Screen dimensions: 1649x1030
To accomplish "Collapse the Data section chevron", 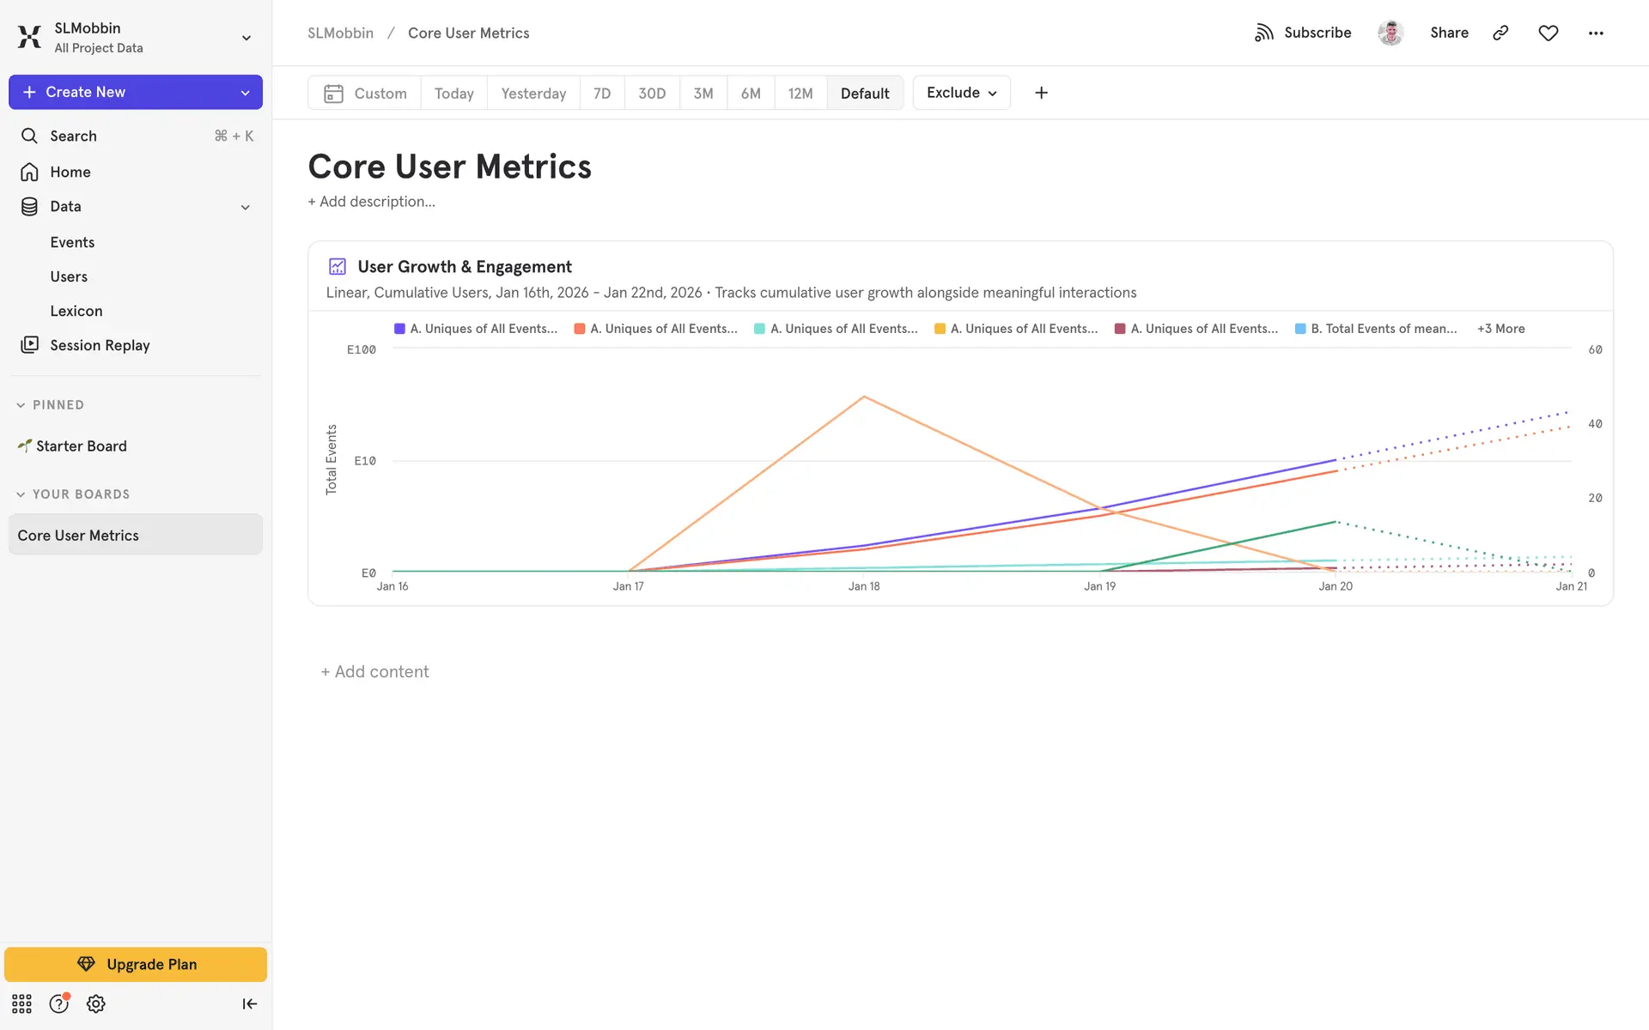I will click(x=246, y=207).
